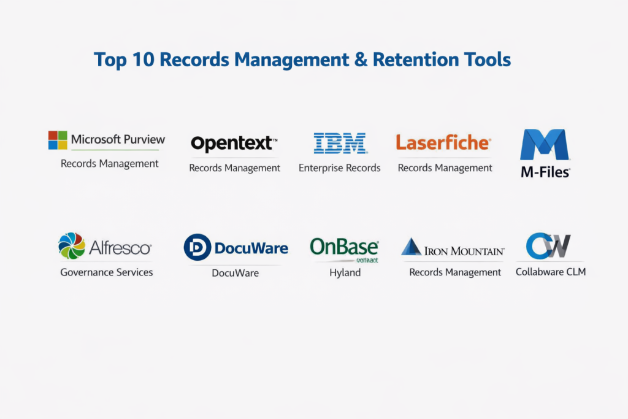Click Records Management below Iron Mountain
The width and height of the screenshot is (628, 419).
pos(455,272)
